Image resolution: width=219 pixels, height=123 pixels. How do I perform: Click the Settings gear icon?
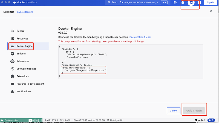[191, 2]
